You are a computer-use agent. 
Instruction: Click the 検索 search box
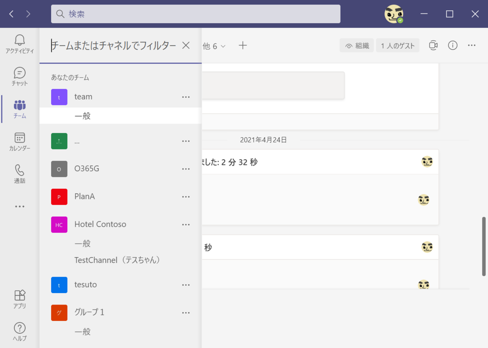coord(196,14)
